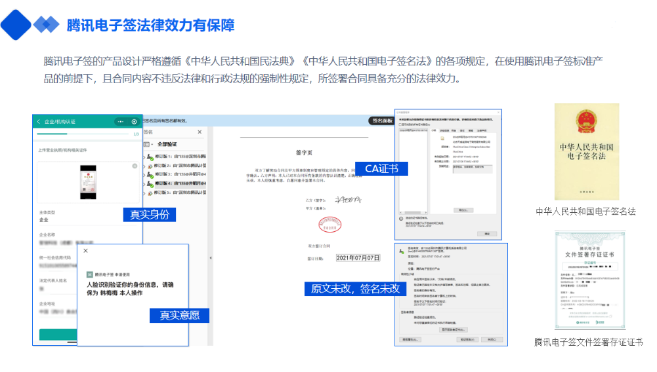Screen dimensions: 657x372
Task: Click the 1/3 step progress bar
Action: [x=84, y=134]
